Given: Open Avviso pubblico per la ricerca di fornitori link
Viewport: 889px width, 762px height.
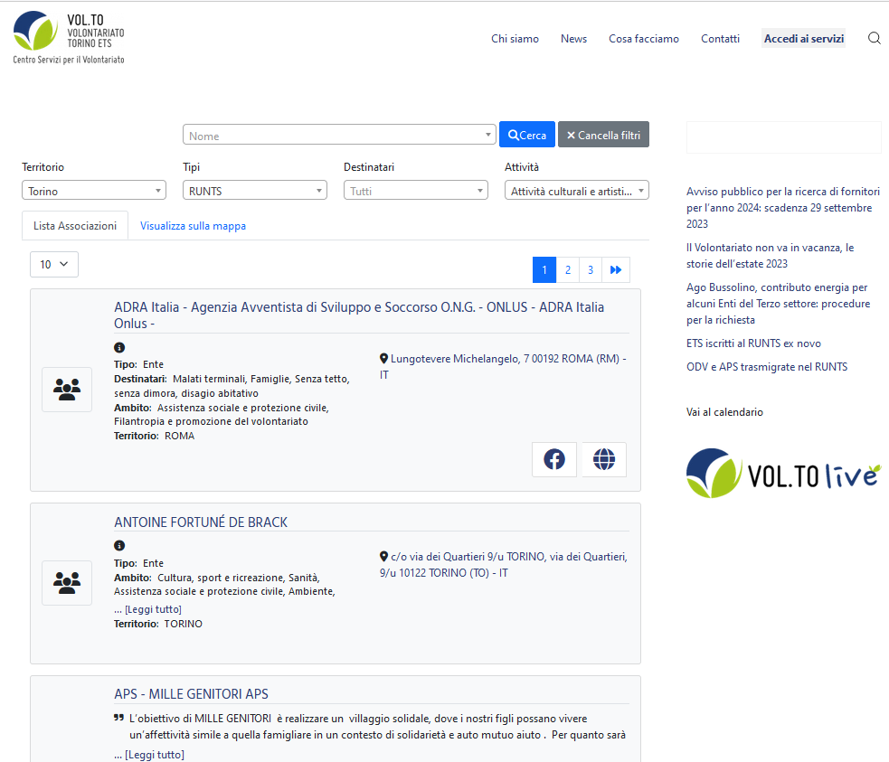Looking at the screenshot, I should [x=783, y=207].
